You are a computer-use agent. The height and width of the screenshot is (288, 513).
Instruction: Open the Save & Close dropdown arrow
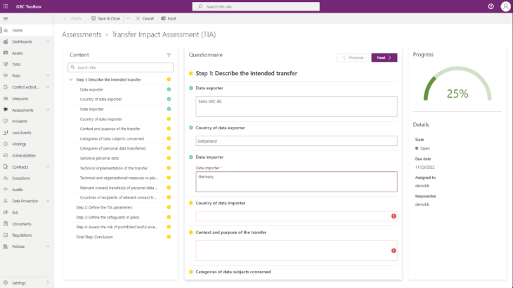pos(128,19)
